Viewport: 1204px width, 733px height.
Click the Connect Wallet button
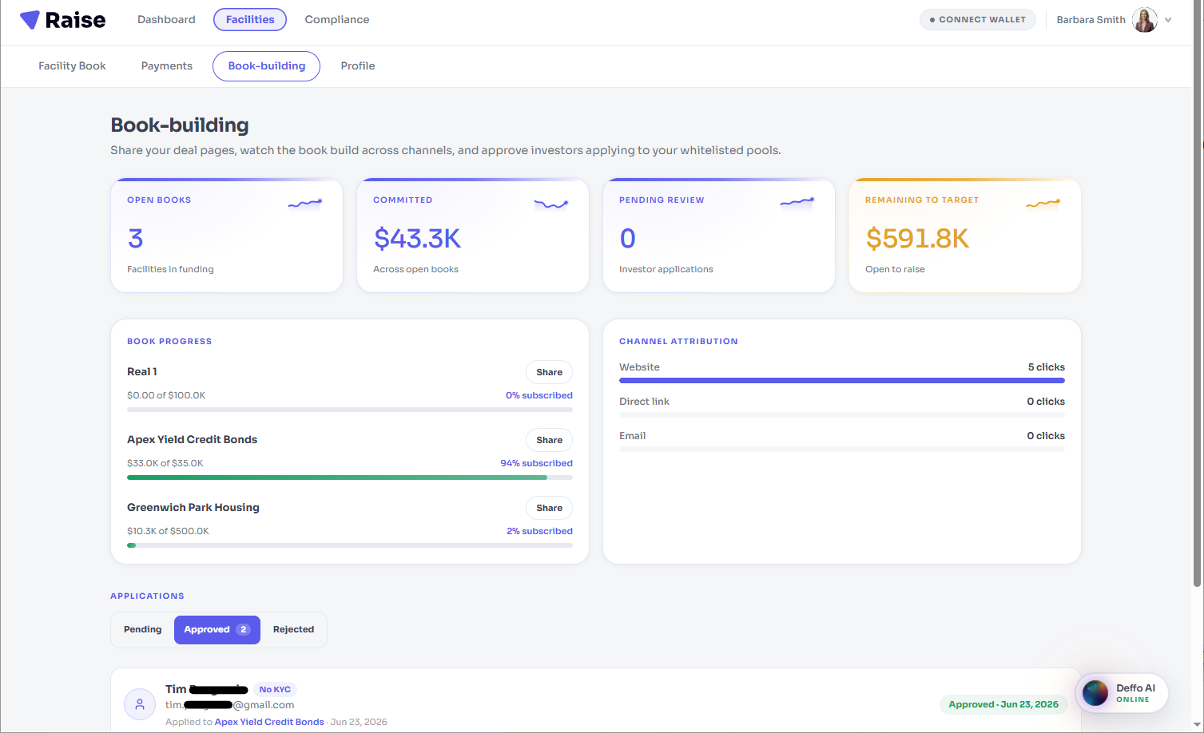(x=978, y=20)
